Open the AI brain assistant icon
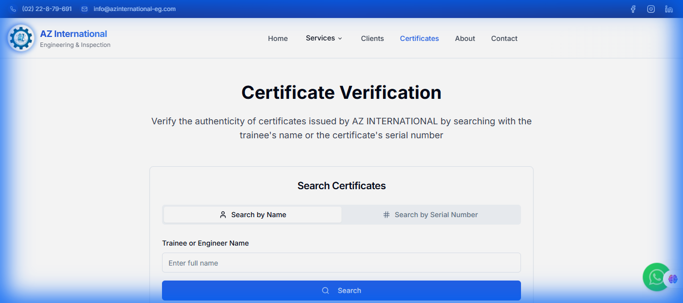The image size is (683, 303). click(x=673, y=279)
